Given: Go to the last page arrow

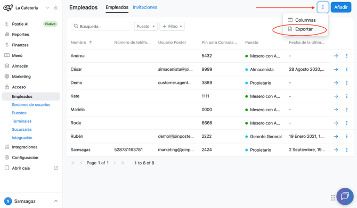Looking at the screenshot, I should (x=123, y=163).
